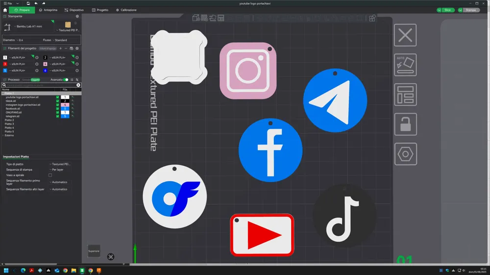The image size is (490, 275).
Task: Uncheck instagram logo portachiavi.stl printable box
Action: point(57,105)
